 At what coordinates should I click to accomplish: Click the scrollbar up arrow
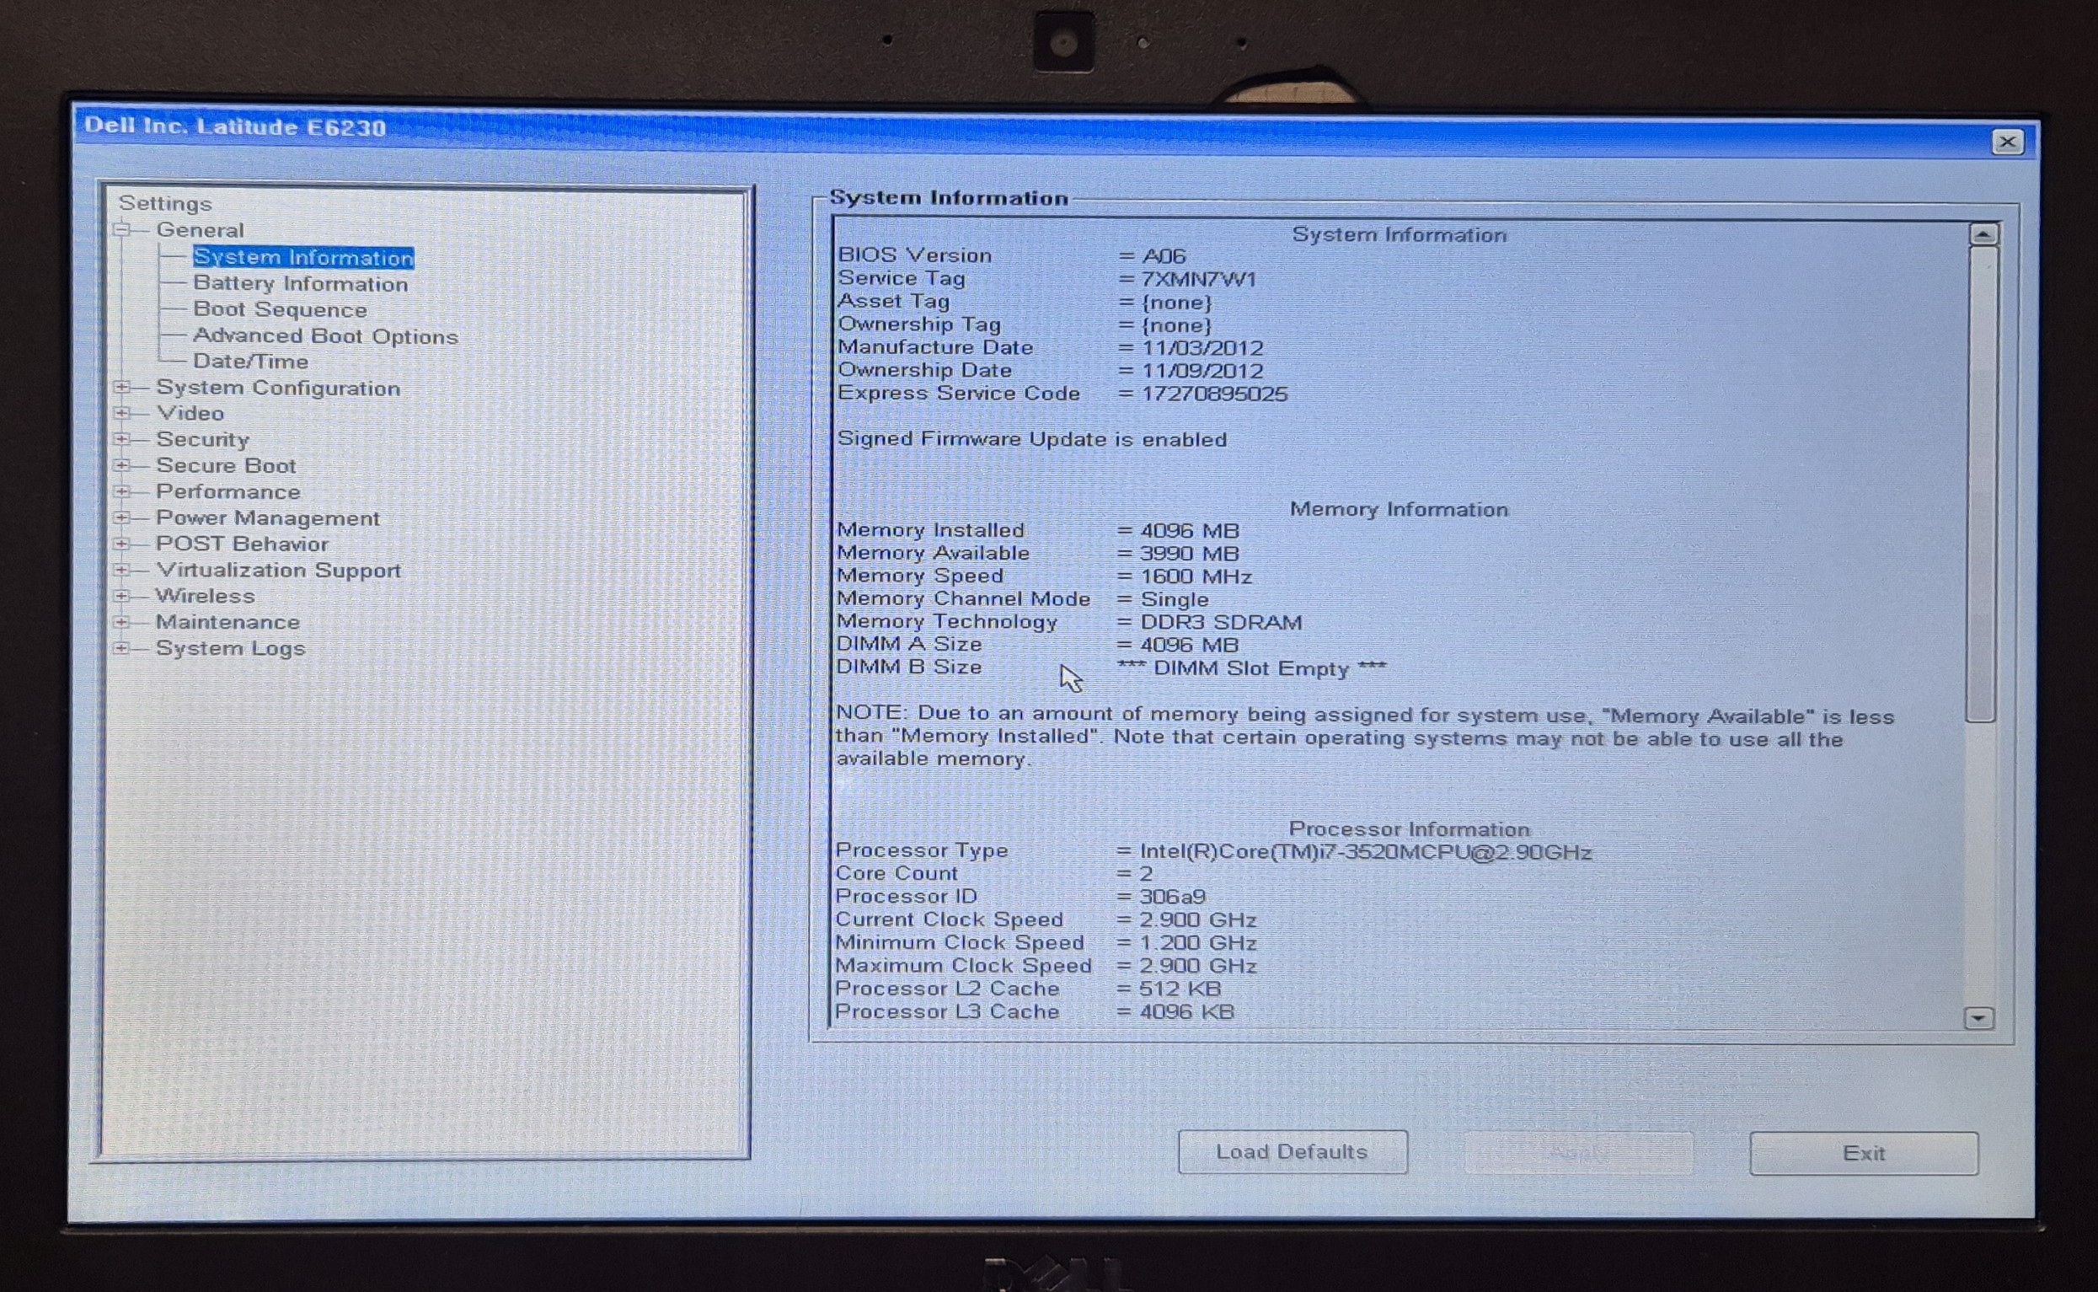pyautogui.click(x=1983, y=234)
